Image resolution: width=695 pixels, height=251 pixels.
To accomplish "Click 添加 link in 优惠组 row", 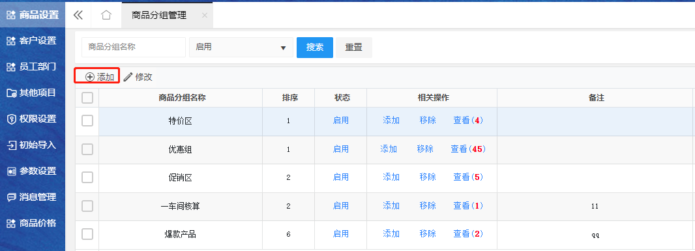I will pyautogui.click(x=389, y=149).
